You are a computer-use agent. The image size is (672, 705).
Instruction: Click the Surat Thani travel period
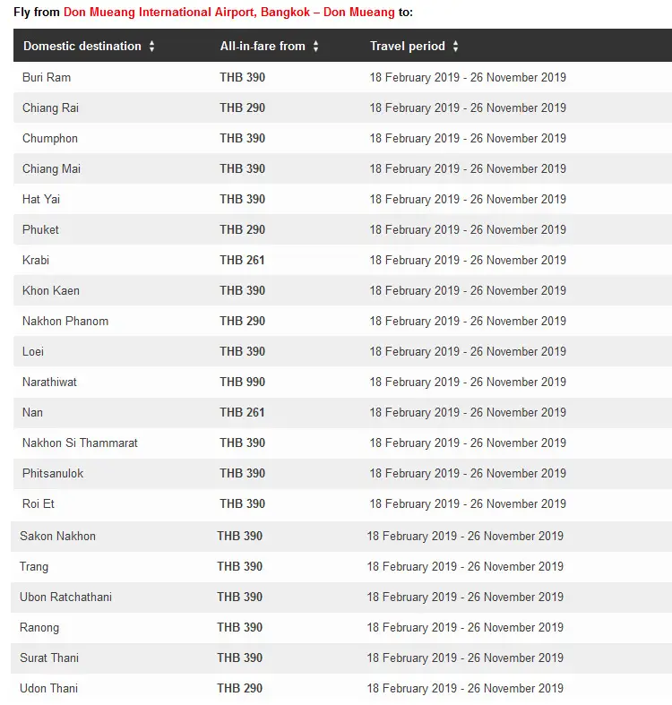tap(465, 658)
